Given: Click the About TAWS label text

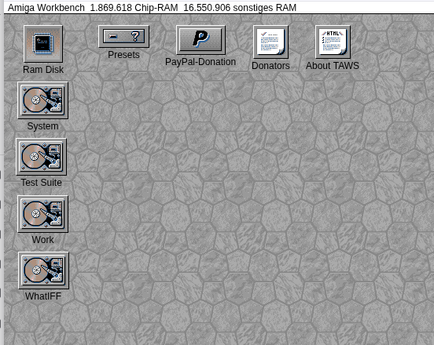Looking at the screenshot, I should coord(333,66).
